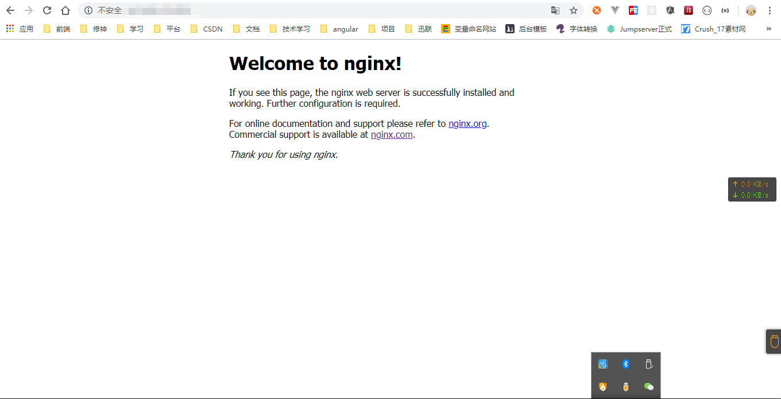Open the orange USB tray icon
The image size is (781, 399).
pyautogui.click(x=626, y=387)
